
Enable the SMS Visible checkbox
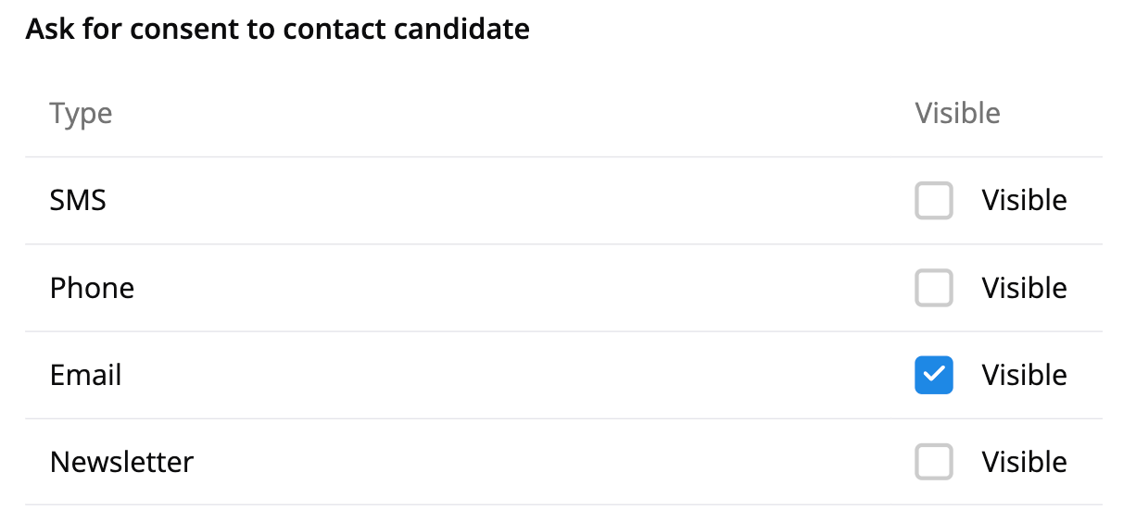pos(933,201)
